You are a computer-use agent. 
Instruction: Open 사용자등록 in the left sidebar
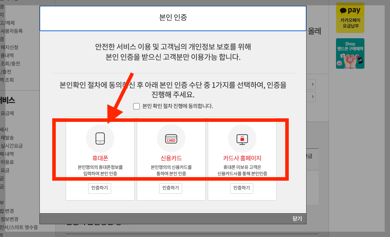tap(11, 31)
